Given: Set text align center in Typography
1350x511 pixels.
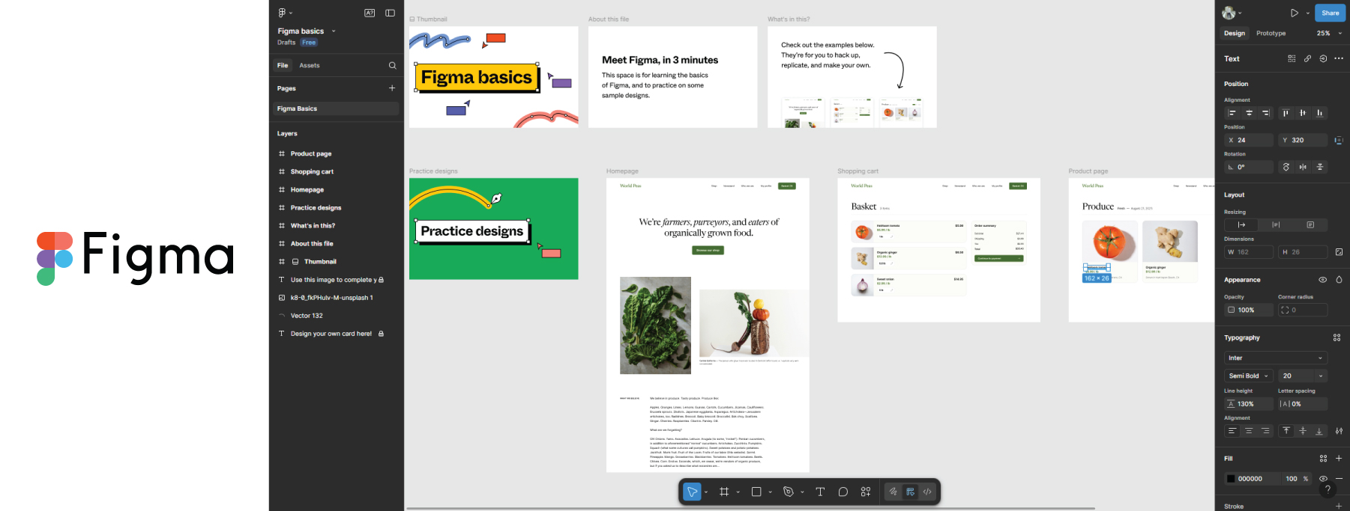Looking at the screenshot, I should (1249, 431).
